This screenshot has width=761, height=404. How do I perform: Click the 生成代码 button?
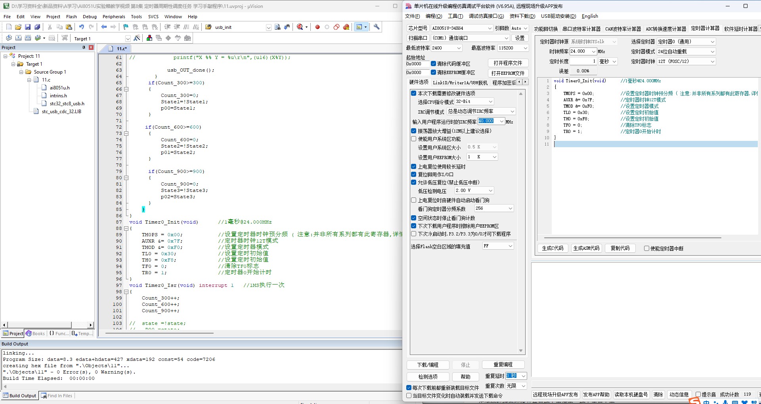tap(553, 248)
